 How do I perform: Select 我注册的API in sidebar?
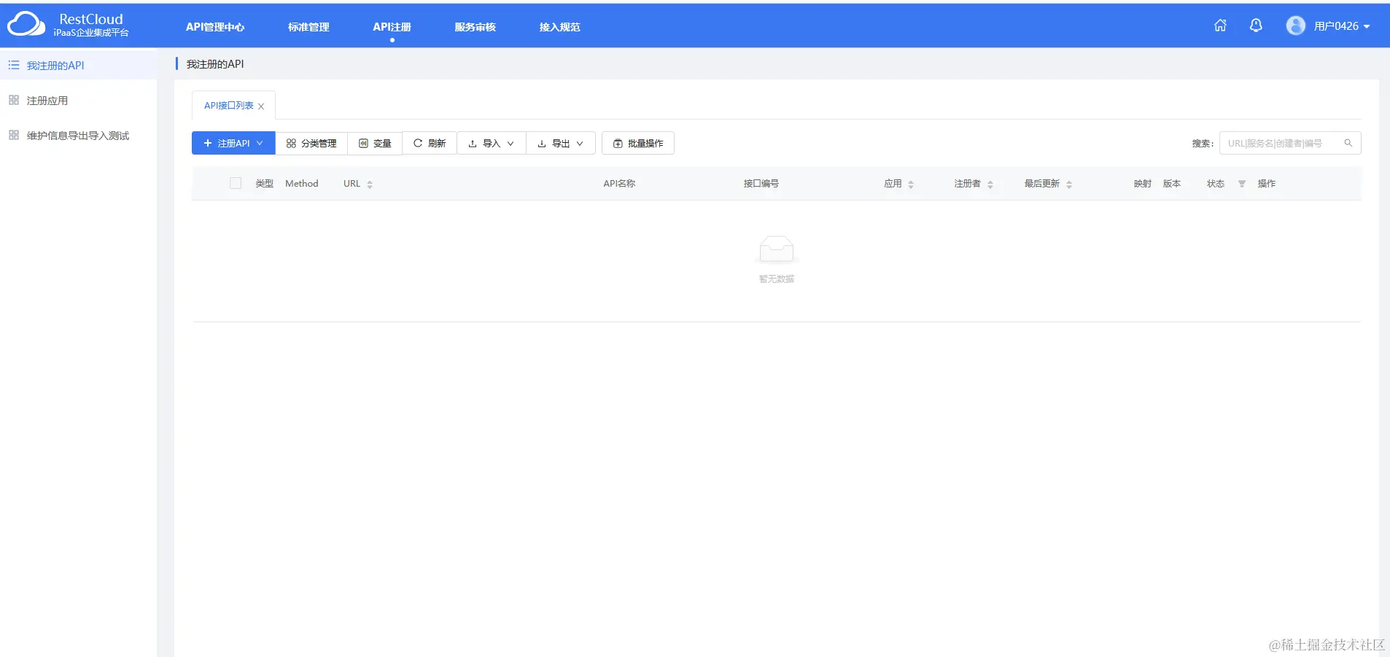[78, 65]
